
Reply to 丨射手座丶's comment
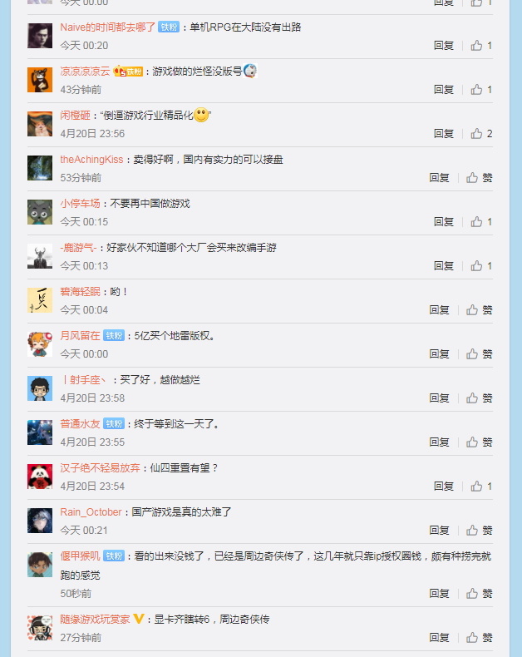point(439,398)
